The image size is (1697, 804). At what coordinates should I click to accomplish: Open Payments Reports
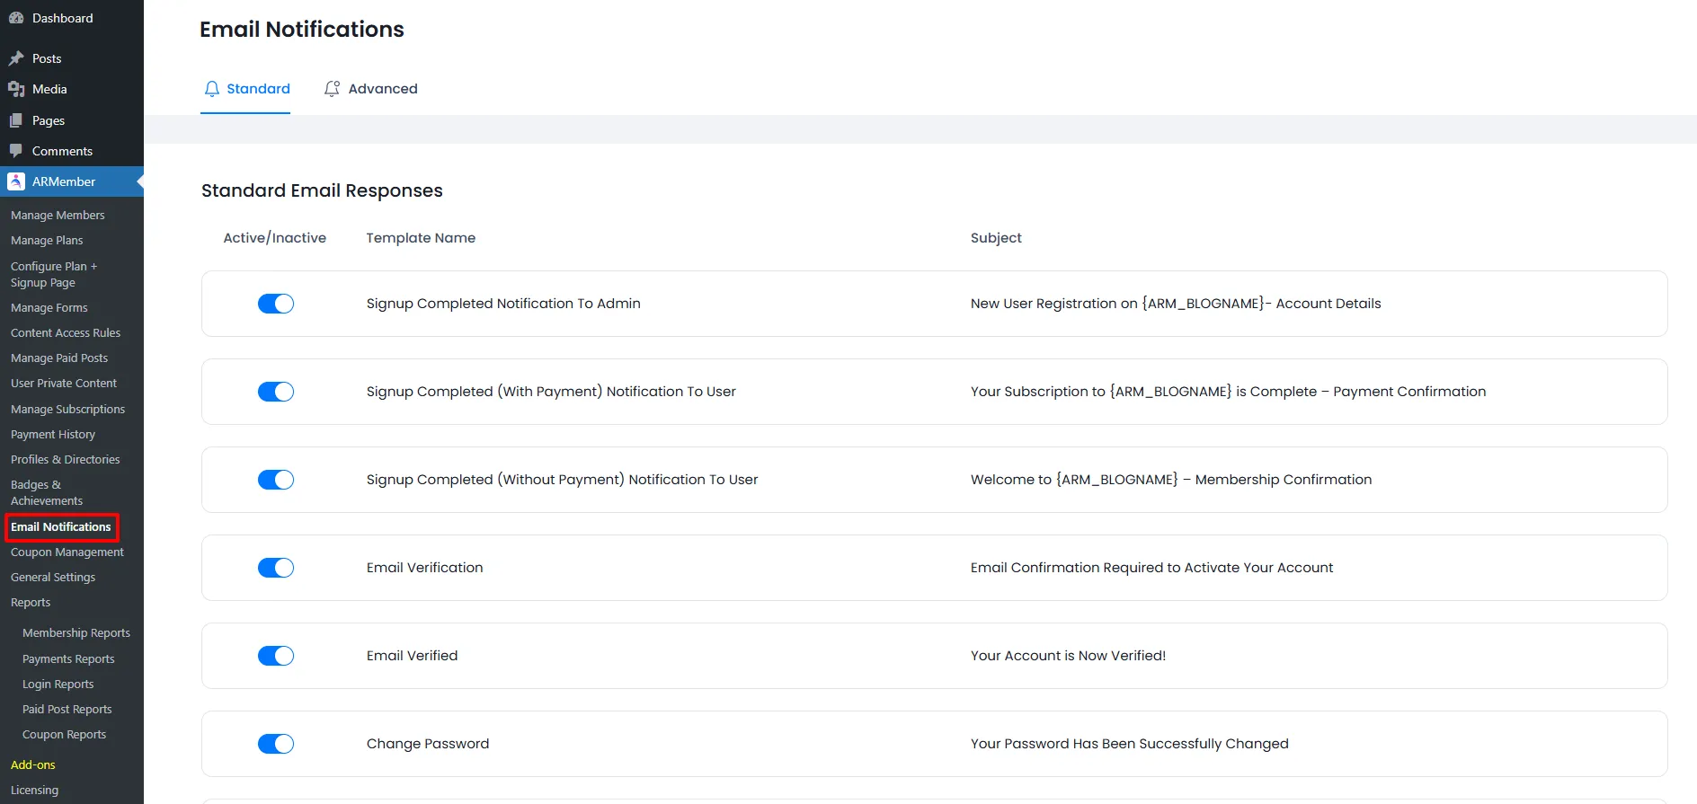pos(68,659)
